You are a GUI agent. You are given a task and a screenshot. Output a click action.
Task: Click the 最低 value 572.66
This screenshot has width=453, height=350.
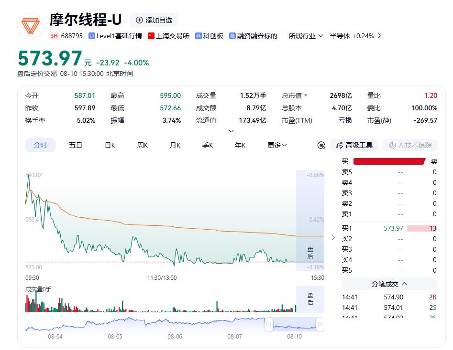(170, 108)
